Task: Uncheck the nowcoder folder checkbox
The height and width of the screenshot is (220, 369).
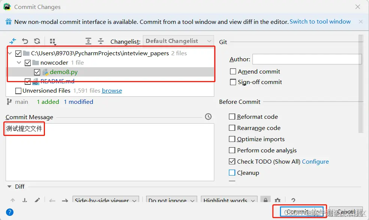Action: pos(28,63)
